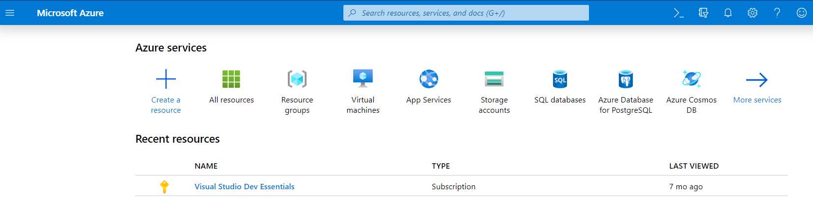Click the Resource groups cube icon
Image resolution: width=813 pixels, height=202 pixels.
[297, 79]
